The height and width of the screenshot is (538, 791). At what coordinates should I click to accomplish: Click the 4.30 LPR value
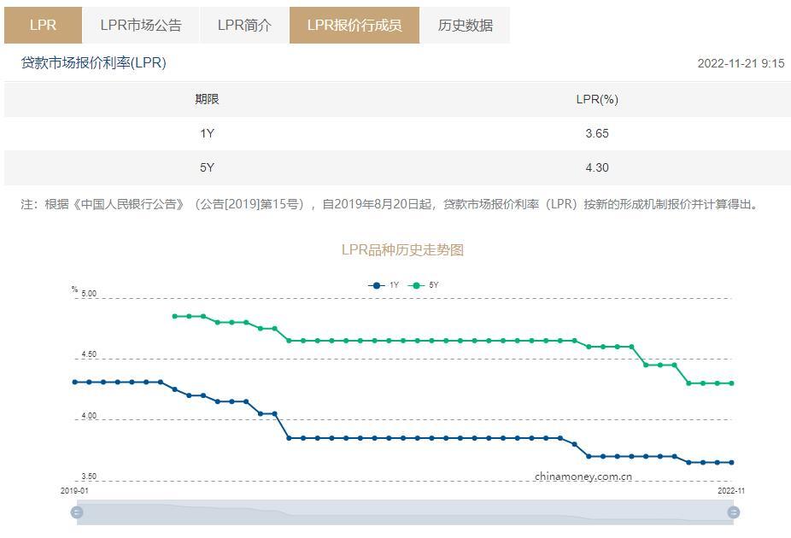pos(597,168)
